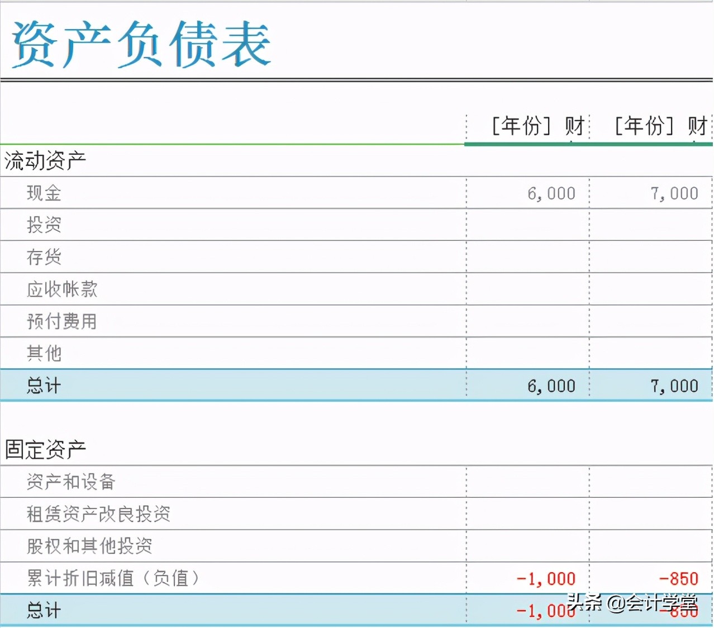Click the 投资 row label
Screen dimensions: 714x628
pos(44,225)
